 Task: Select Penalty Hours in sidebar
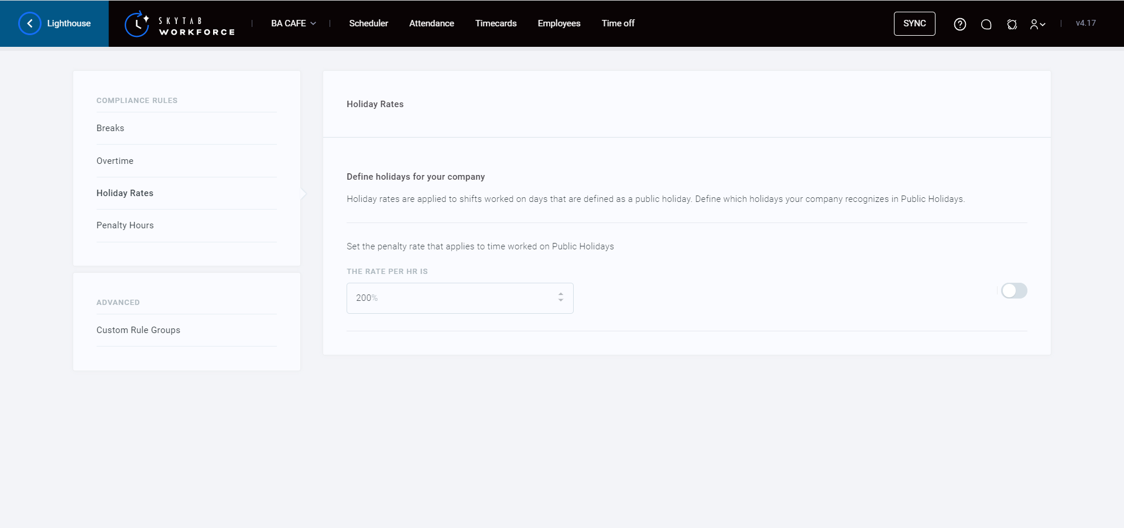pyautogui.click(x=125, y=225)
